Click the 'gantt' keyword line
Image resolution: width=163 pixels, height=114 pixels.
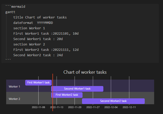(10, 12)
